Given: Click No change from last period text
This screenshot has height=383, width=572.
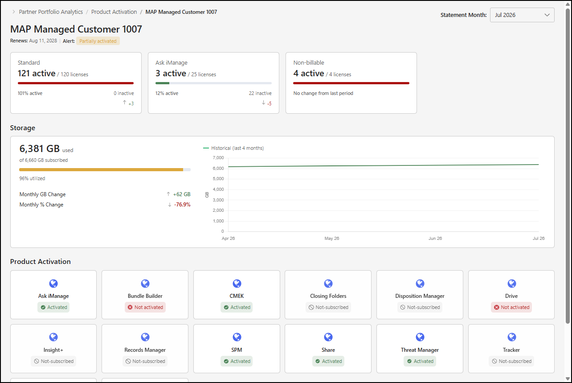Looking at the screenshot, I should point(323,93).
